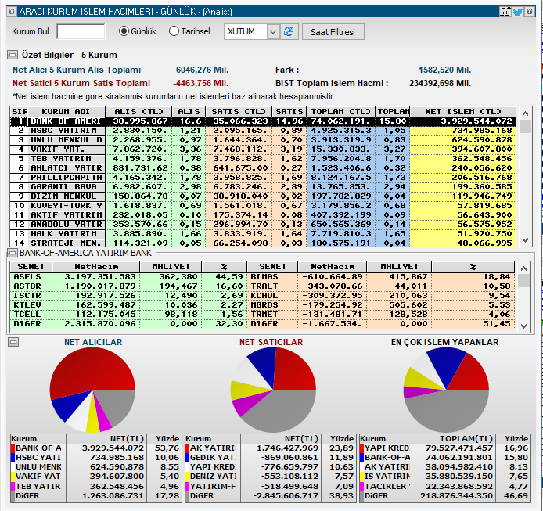
Task: Focus the Kurum Bul search field
Action: (81, 31)
